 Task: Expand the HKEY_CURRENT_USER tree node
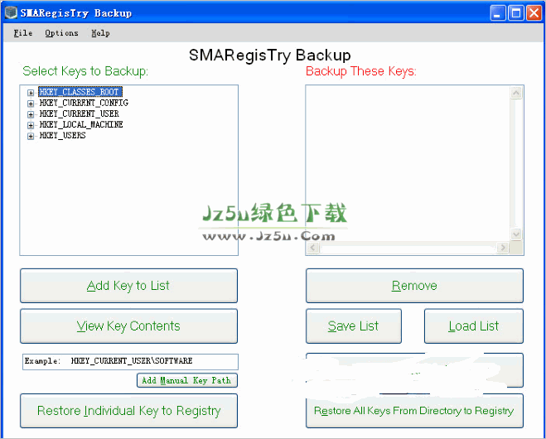31,114
